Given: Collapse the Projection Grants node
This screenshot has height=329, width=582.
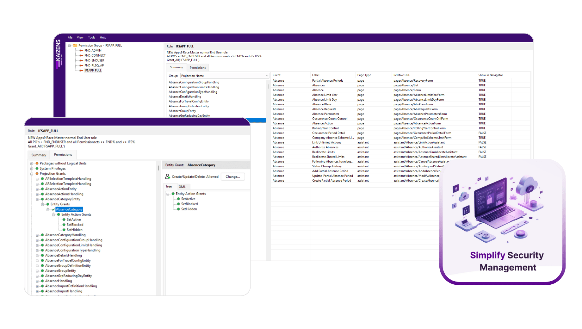Looking at the screenshot, I should (32, 174).
